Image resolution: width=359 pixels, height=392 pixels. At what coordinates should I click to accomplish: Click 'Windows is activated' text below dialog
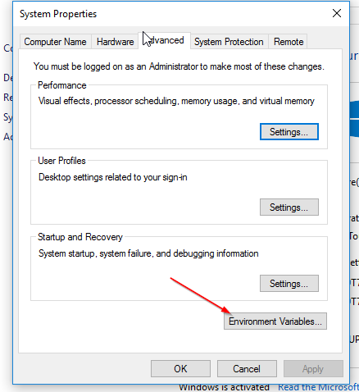pyautogui.click(x=224, y=388)
